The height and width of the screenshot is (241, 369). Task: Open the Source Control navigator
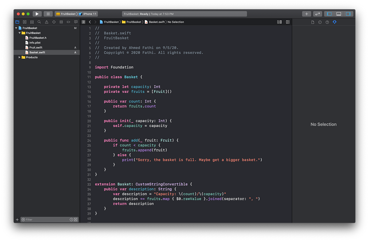[x=25, y=22]
